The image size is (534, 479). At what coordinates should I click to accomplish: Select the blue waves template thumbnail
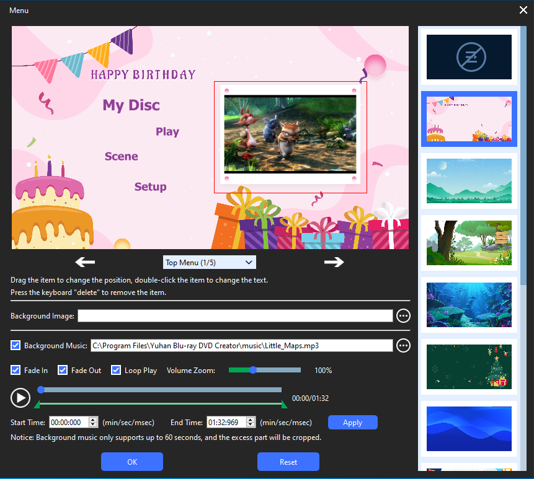click(x=469, y=429)
